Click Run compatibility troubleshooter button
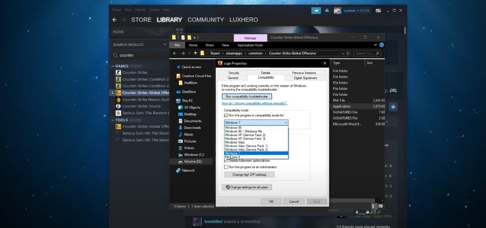The image size is (486, 228). coord(247,96)
